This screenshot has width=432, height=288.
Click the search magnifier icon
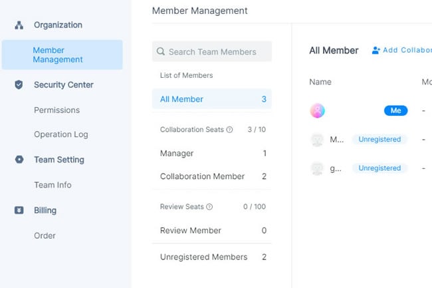point(161,51)
